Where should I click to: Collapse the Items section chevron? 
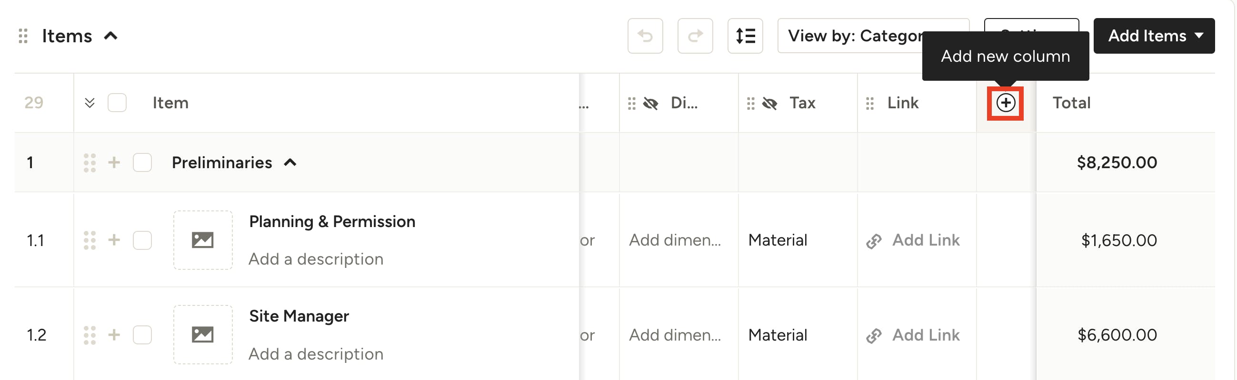point(111,36)
